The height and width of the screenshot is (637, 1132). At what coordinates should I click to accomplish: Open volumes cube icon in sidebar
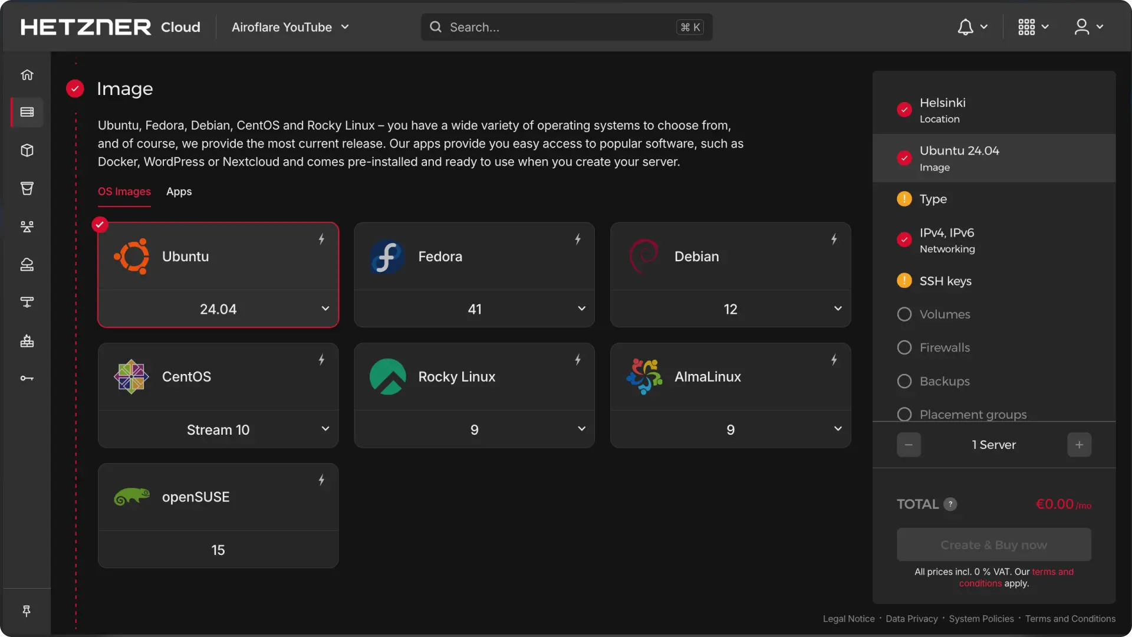coord(27,150)
